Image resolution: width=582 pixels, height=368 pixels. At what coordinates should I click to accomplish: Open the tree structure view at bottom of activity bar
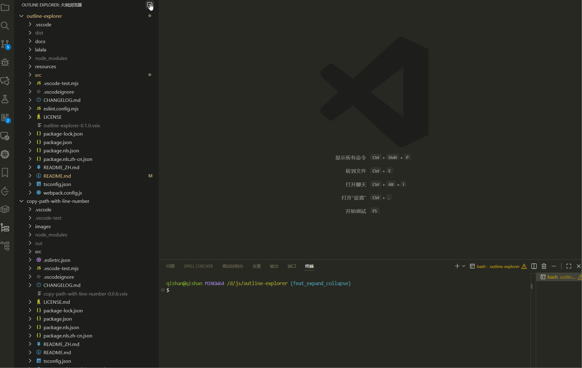[5, 246]
